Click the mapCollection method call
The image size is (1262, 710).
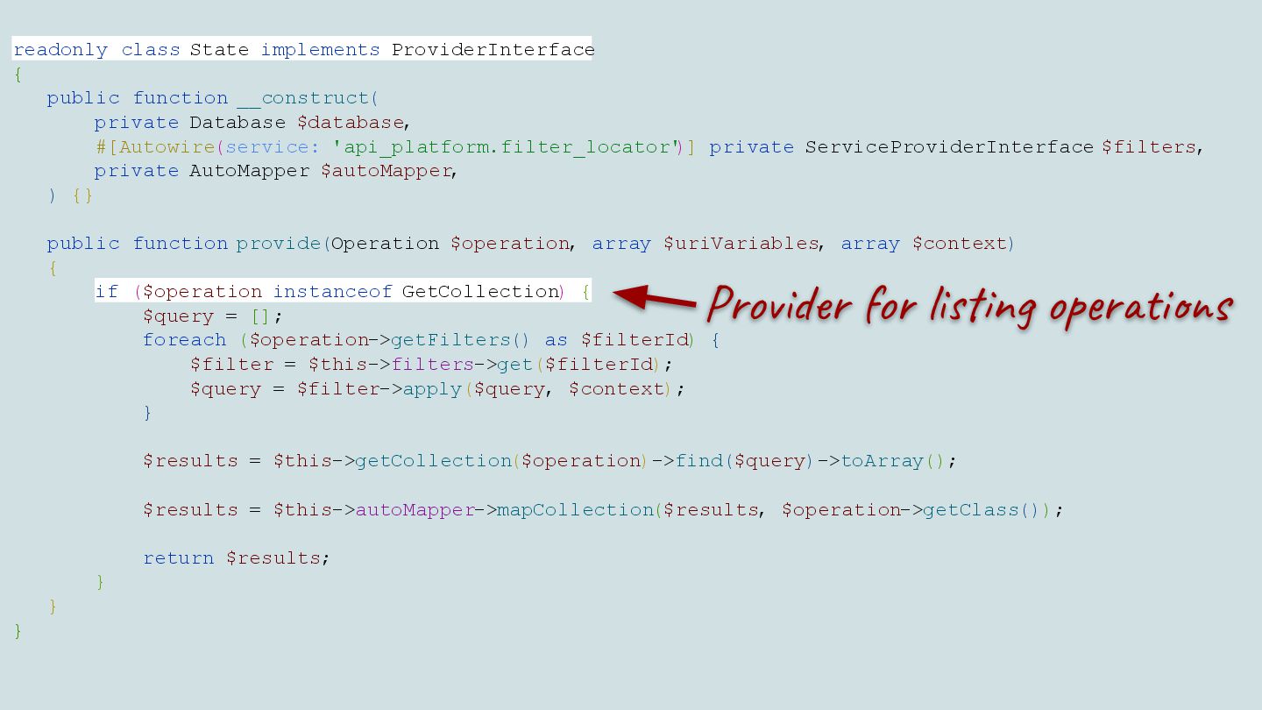pos(576,510)
